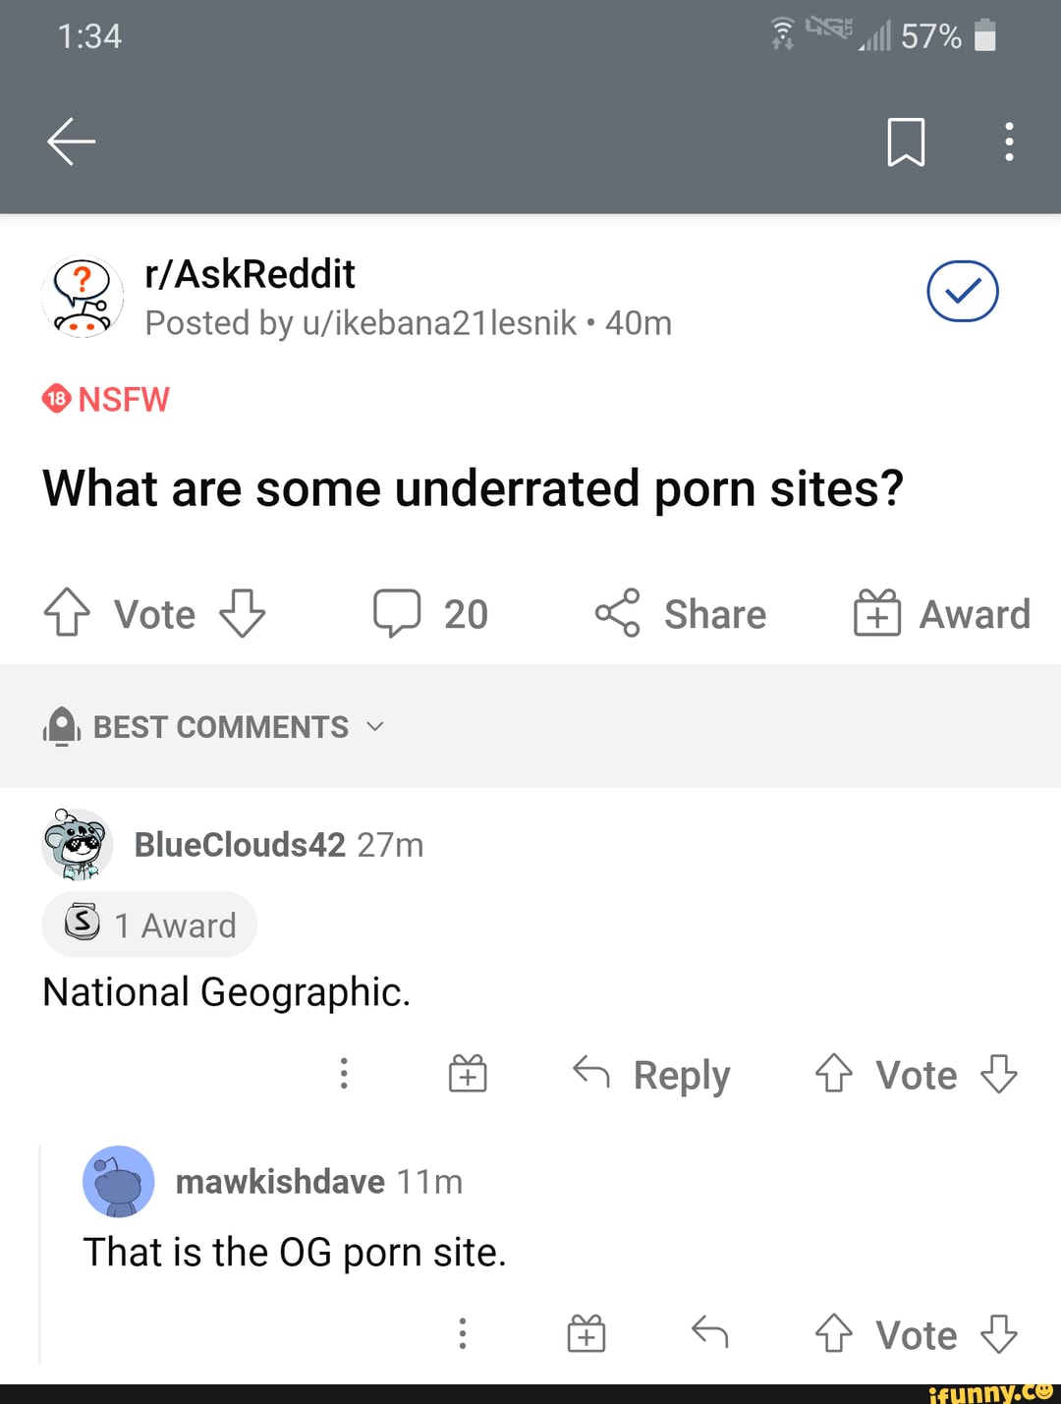
Task: Open the r/AskReddit subreddit link
Action: coord(250,275)
